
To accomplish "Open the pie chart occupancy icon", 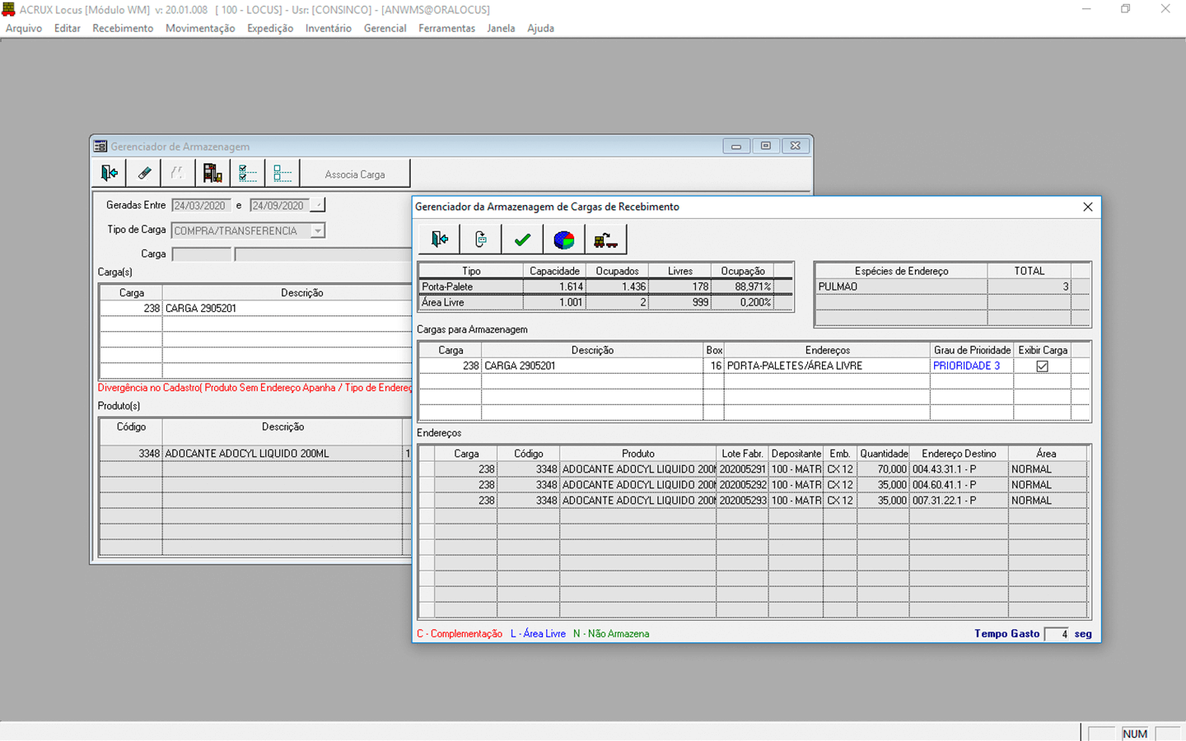I will pos(564,240).
